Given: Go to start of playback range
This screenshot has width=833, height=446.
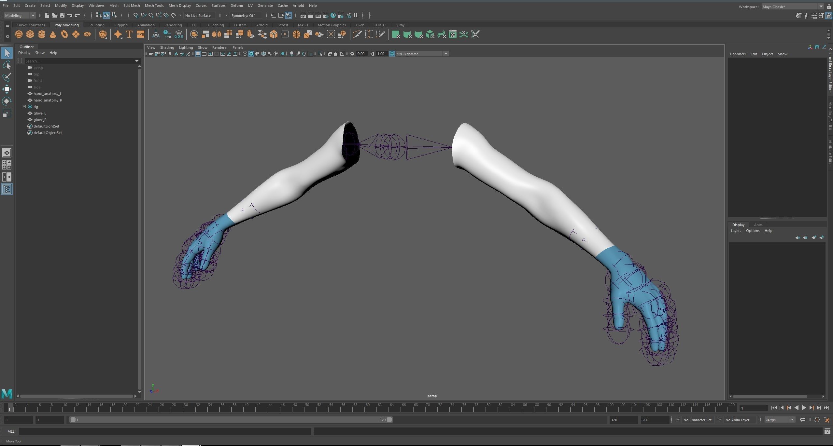Looking at the screenshot, I should coord(774,408).
